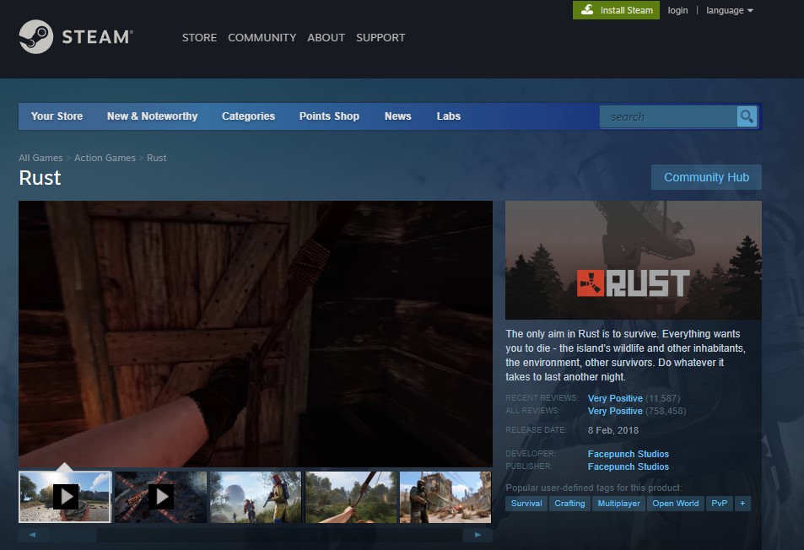Image resolution: width=804 pixels, height=550 pixels.
Task: Select the Survival tag
Action: [526, 504]
